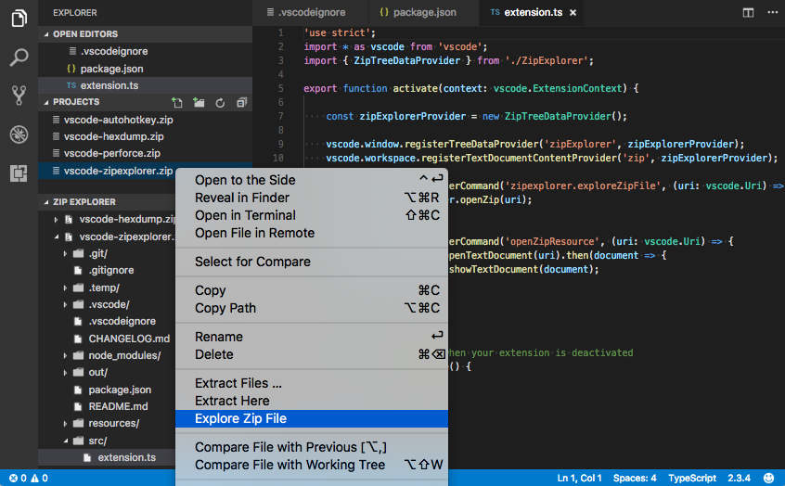Click Ln 1, Col 1 in status bar
Screen dimensions: 785x486
click(579, 478)
